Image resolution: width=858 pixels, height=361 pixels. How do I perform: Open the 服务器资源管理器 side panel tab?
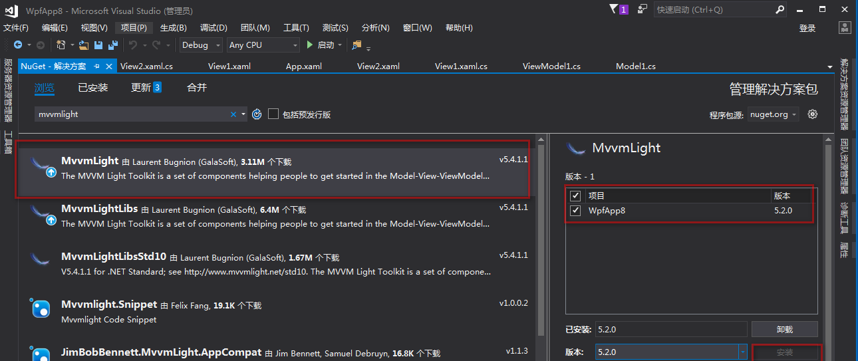click(x=8, y=90)
